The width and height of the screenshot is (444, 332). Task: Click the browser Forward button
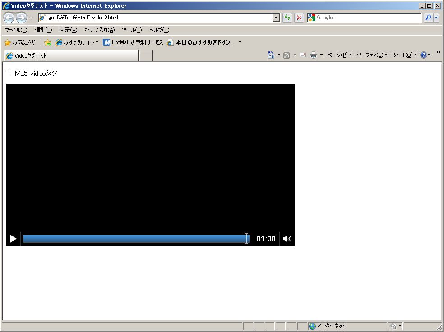tap(21, 18)
